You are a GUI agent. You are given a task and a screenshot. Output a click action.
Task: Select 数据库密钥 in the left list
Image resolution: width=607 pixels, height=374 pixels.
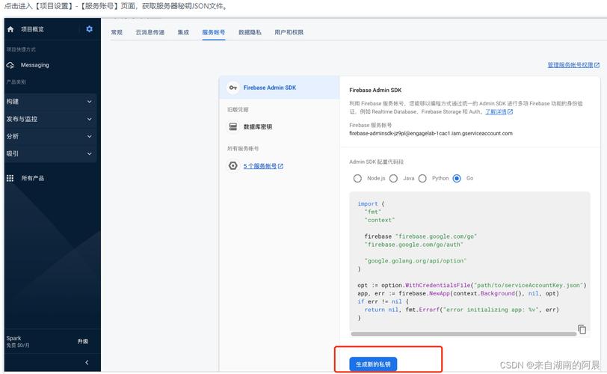[x=257, y=126]
